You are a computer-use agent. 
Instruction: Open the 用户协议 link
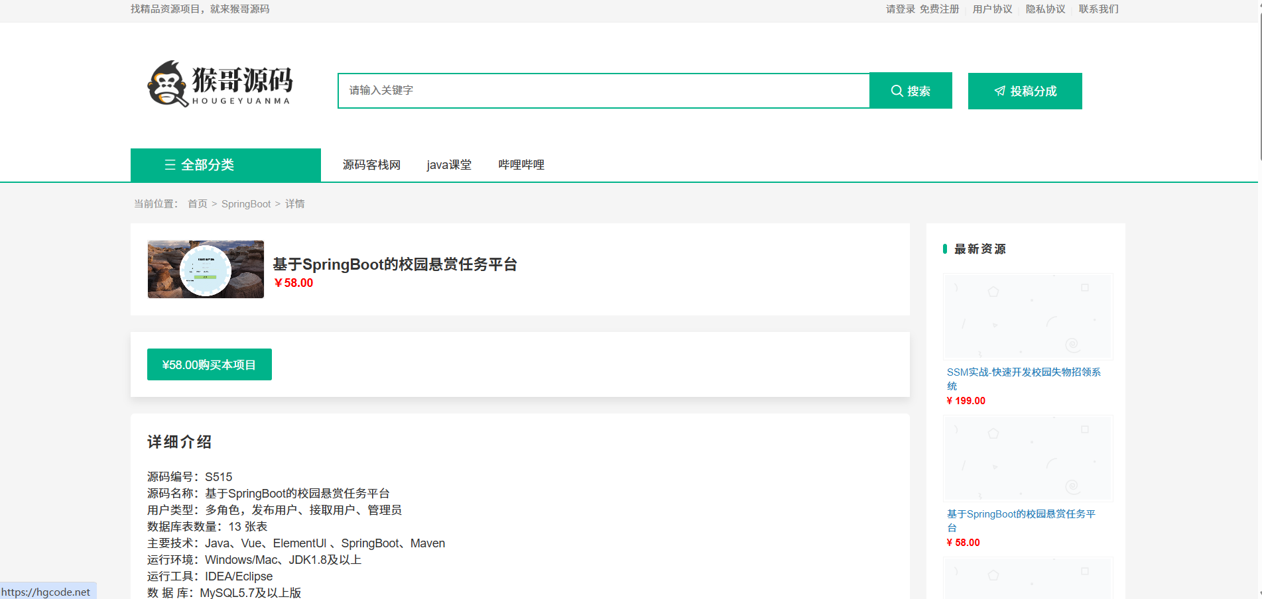coord(992,9)
